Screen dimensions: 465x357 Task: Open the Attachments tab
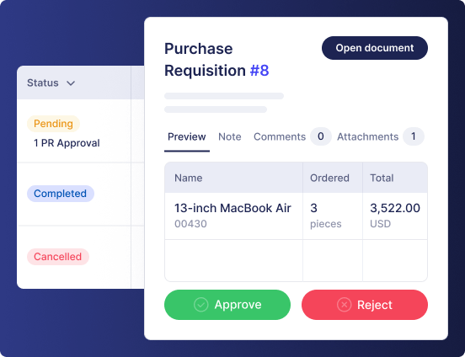(368, 136)
